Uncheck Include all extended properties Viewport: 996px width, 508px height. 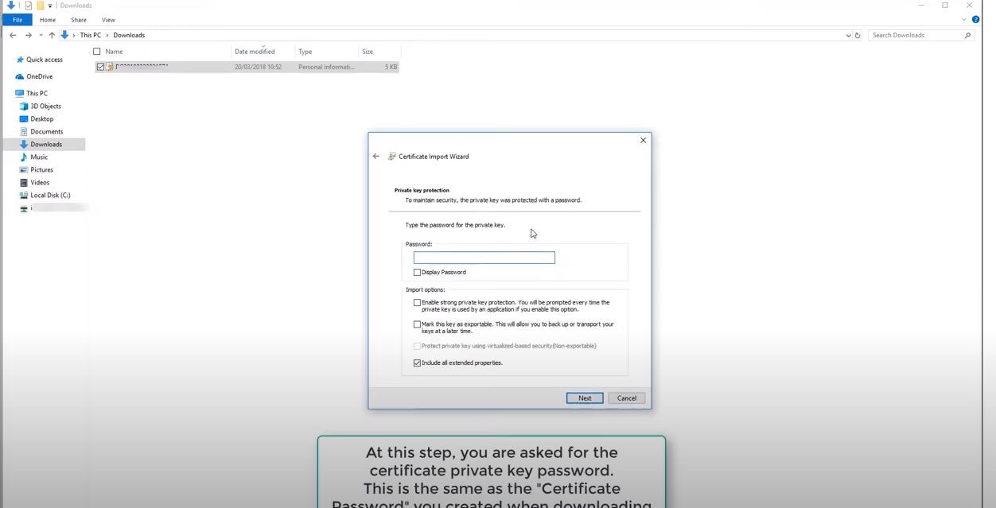pos(417,363)
